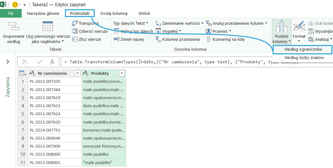Viewport: 333px width, 168px height.
Task: Choose Według ogranicznika from the menu
Action: point(303,49)
